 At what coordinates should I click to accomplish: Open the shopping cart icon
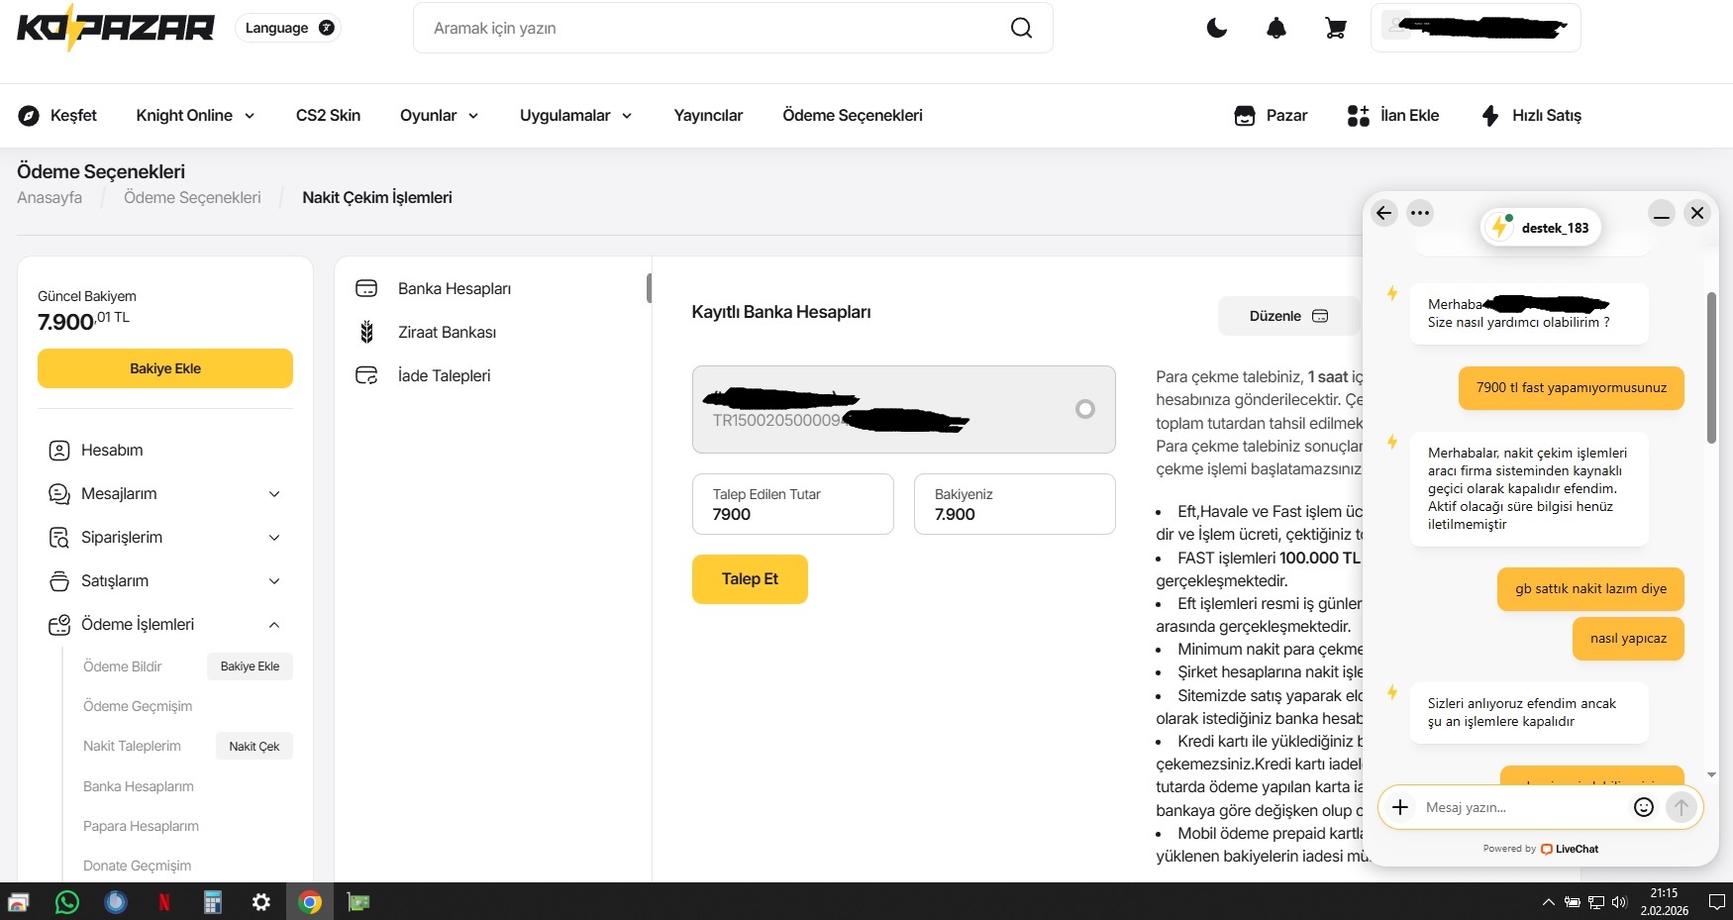1336,28
